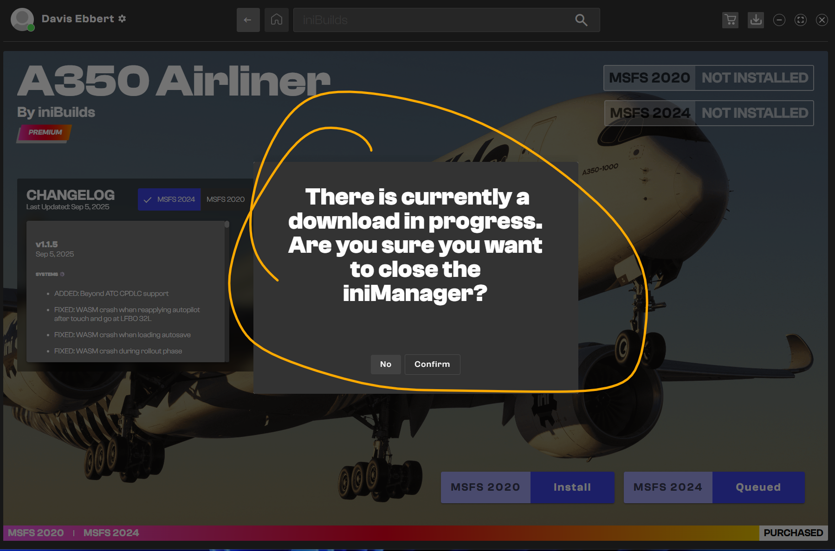Click the v1.1.5 changelog version heading
835x551 pixels.
47,244
